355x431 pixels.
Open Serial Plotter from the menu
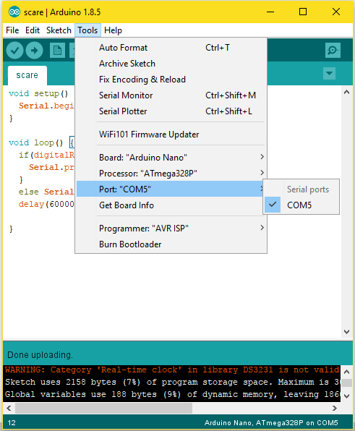pyautogui.click(x=171, y=111)
